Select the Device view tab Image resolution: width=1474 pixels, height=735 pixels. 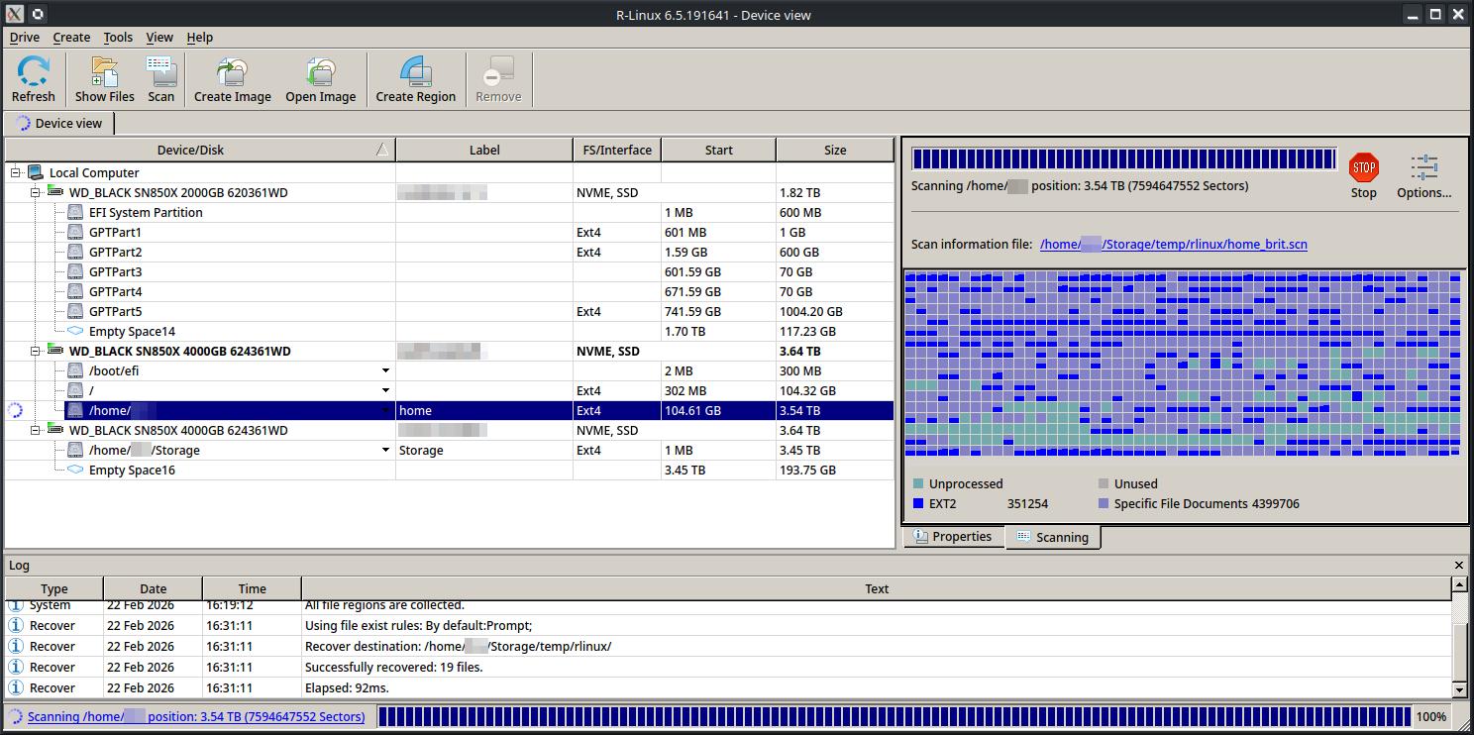pos(59,123)
